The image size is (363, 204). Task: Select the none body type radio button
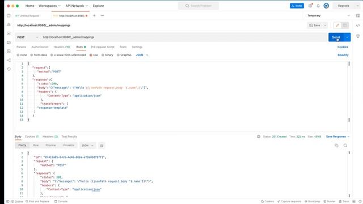18,55
